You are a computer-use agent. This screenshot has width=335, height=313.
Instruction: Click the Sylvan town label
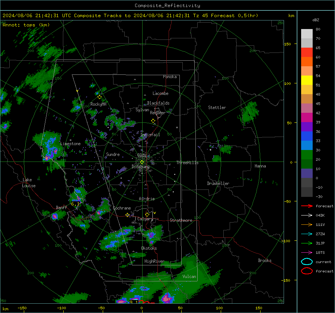(142, 110)
